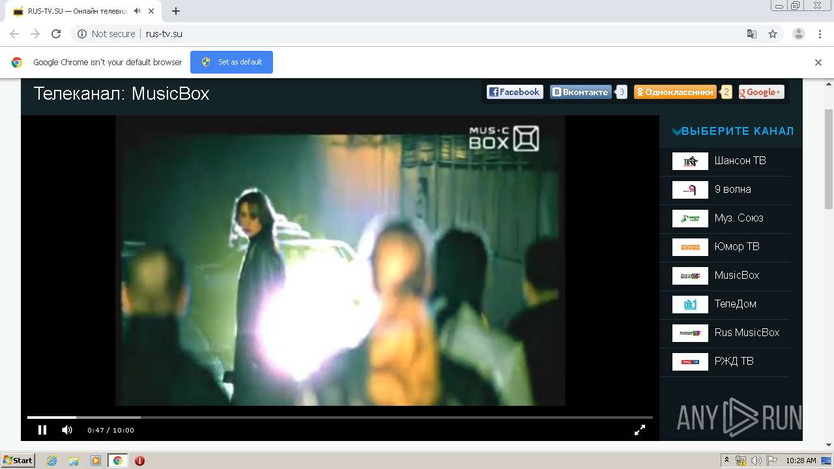This screenshot has width=834, height=469.
Task: Share page on Одноклассники
Action: coord(675,92)
